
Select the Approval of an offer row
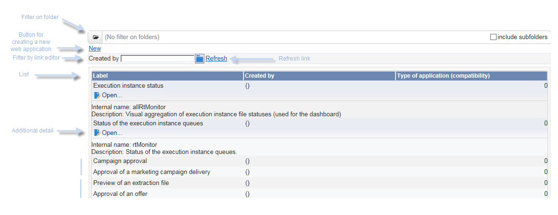coord(320,194)
